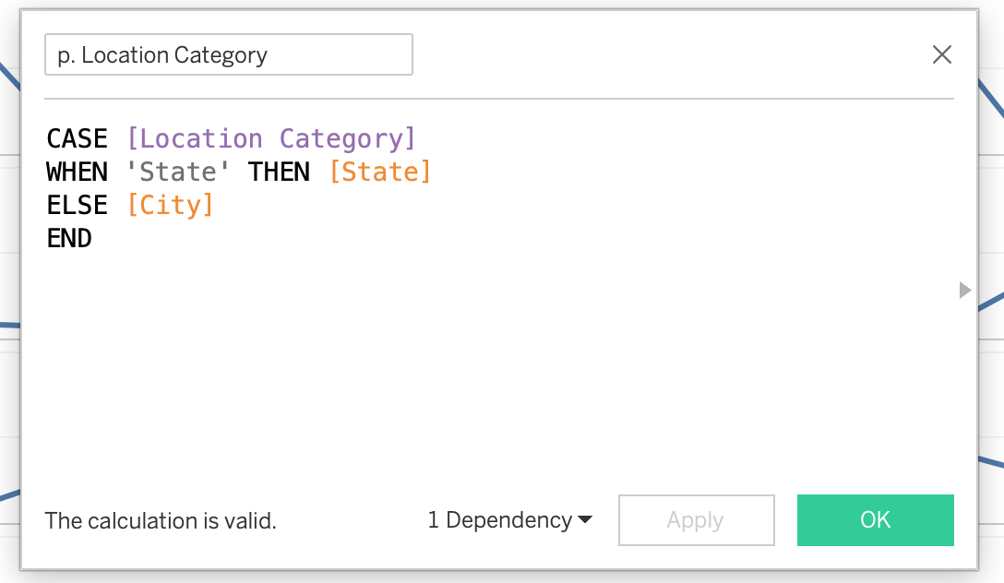
Task: Click "The calculation is valid." status message
Action: coord(161,521)
